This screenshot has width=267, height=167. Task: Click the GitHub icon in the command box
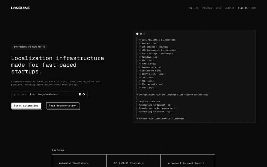[x=84, y=94]
